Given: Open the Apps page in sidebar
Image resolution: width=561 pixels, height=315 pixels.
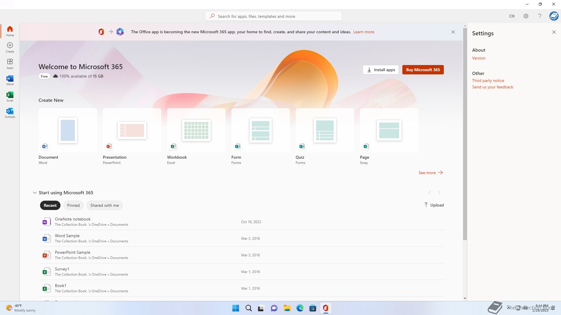Looking at the screenshot, I should [10, 64].
